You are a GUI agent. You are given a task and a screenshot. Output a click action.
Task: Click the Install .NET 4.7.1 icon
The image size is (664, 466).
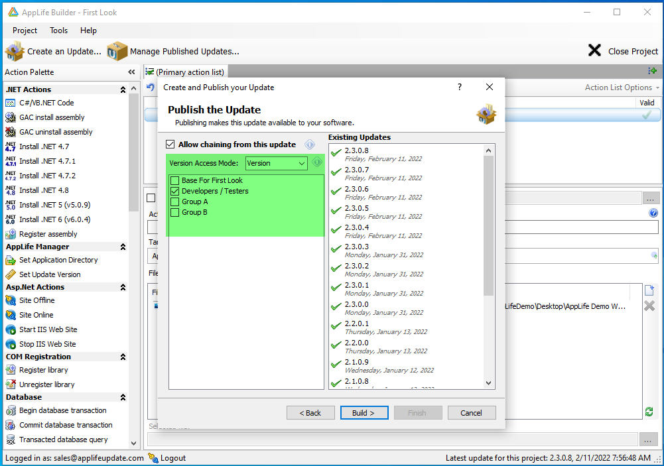[11, 161]
